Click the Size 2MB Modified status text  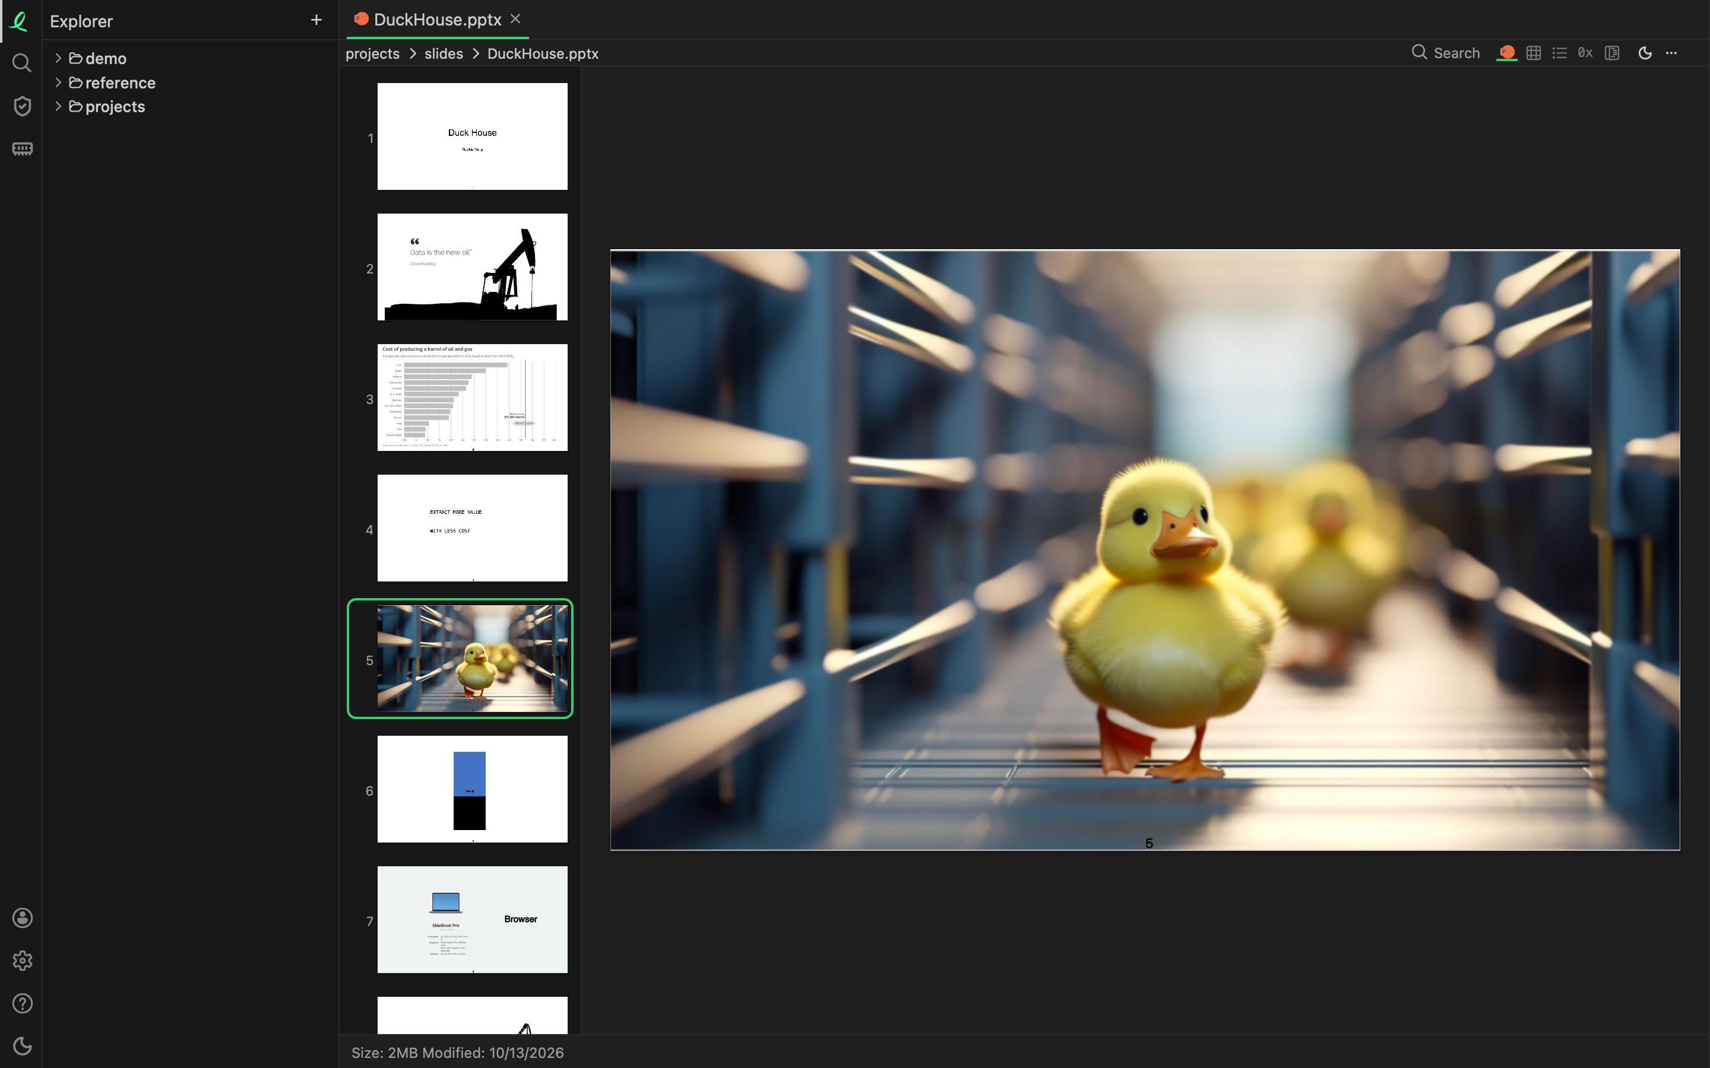coord(457,1053)
